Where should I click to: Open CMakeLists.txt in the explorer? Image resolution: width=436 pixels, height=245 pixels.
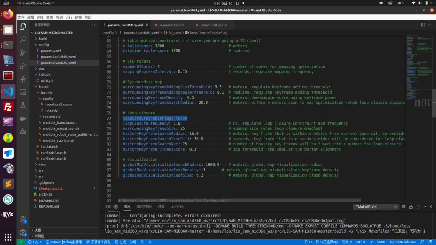pyautogui.click(x=65, y=188)
